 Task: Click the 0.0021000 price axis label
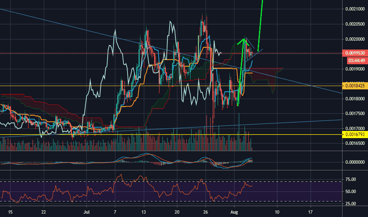click(355, 9)
